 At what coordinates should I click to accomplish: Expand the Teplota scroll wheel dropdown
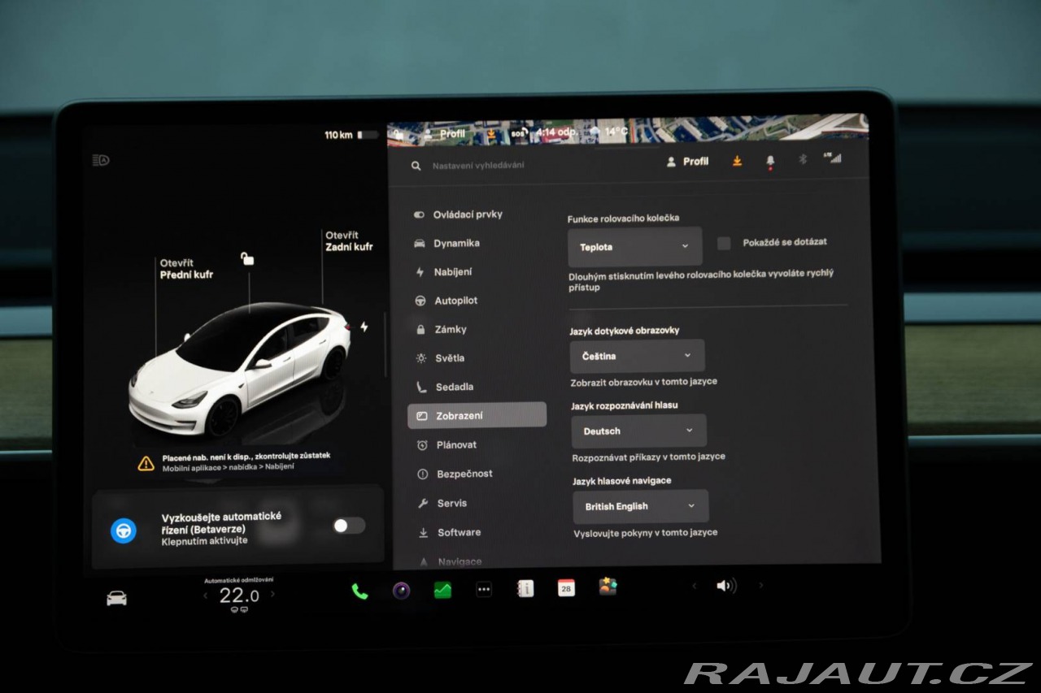[634, 247]
